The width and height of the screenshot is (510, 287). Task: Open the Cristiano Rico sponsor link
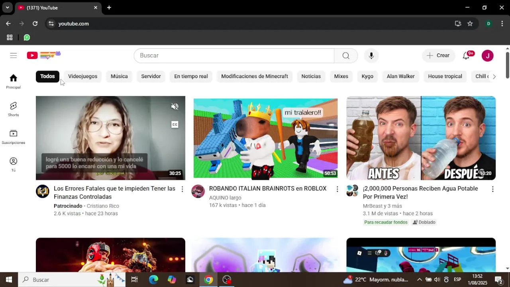[x=103, y=206]
